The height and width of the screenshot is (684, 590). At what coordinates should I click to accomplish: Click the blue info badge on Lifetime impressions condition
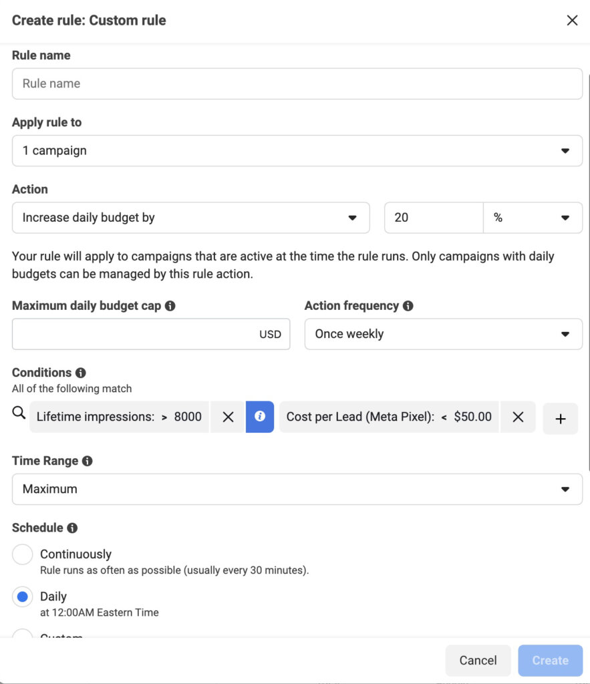(x=259, y=416)
